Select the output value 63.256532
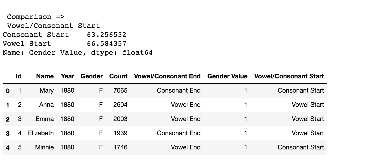The height and width of the screenshot is (161, 375). tap(107, 34)
